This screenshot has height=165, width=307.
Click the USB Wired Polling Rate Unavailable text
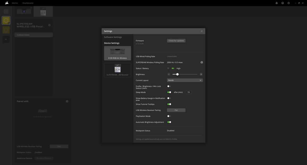tap(172, 56)
